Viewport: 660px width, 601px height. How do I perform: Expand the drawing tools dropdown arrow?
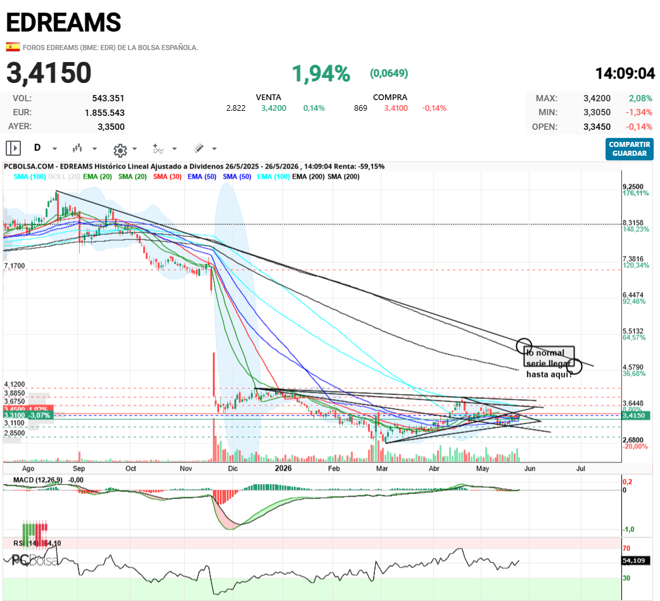214,149
